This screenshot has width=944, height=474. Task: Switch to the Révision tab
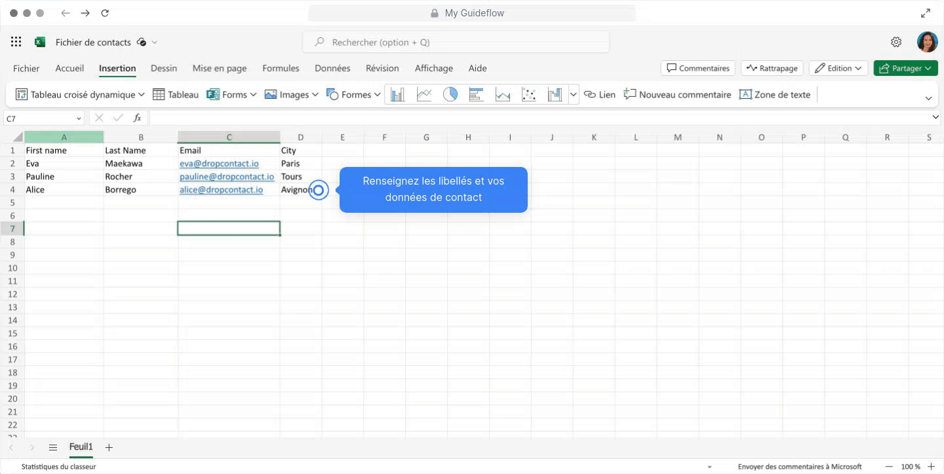(382, 68)
